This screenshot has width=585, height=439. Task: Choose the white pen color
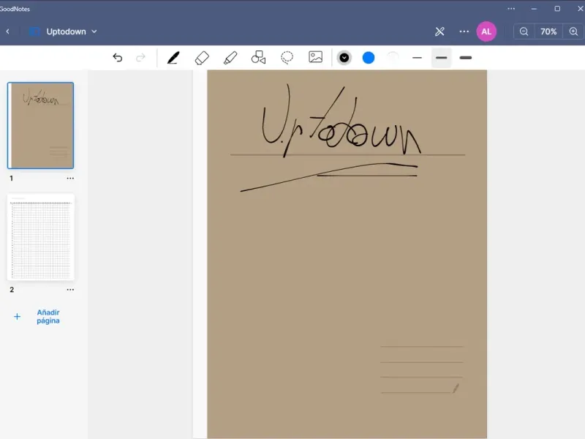393,58
